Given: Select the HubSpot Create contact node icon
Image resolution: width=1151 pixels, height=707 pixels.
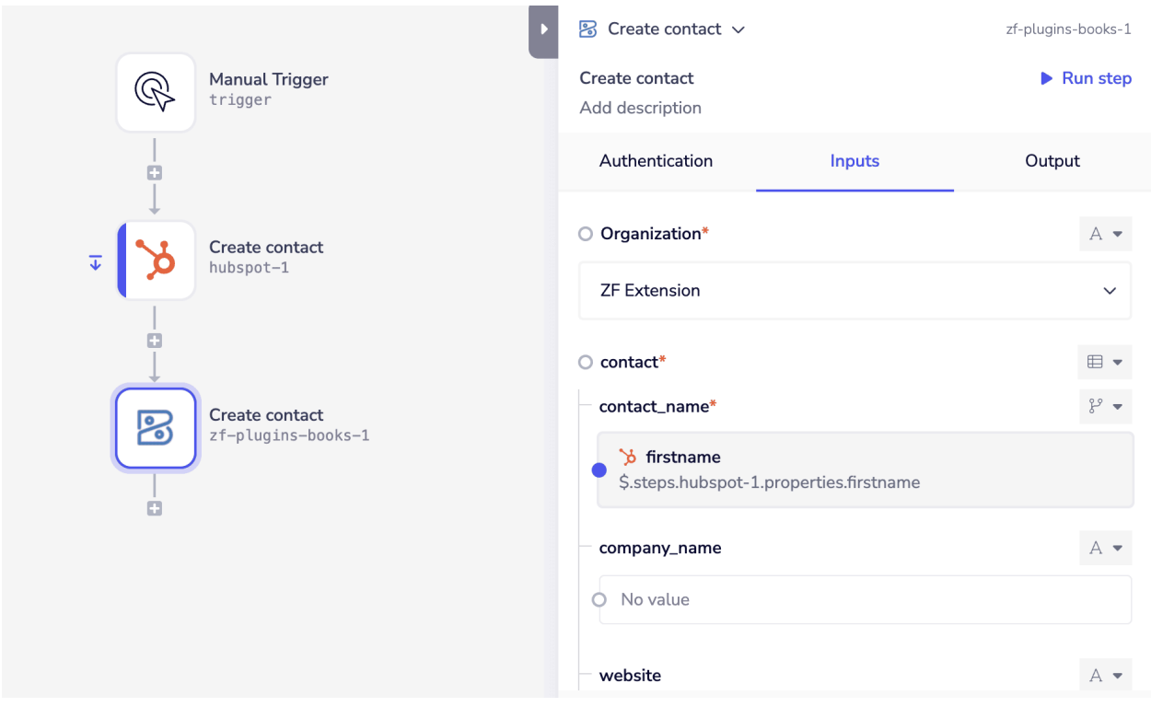Looking at the screenshot, I should [x=156, y=261].
